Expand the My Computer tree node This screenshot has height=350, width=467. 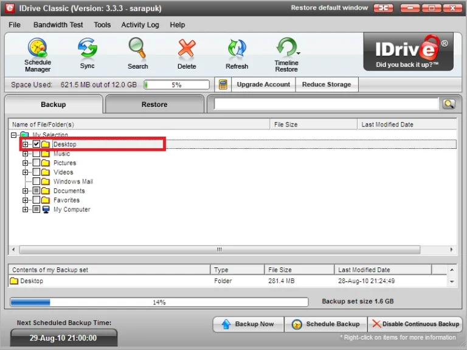pyautogui.click(x=26, y=210)
